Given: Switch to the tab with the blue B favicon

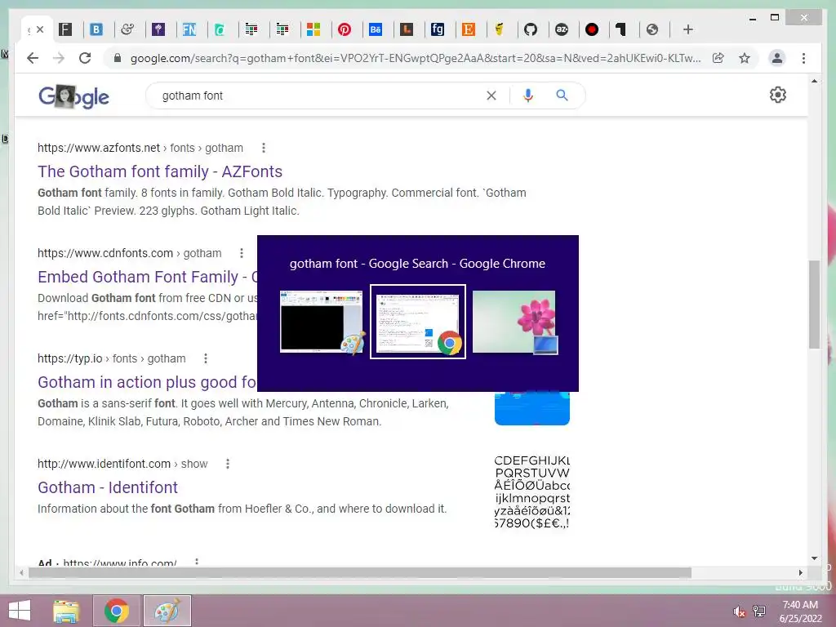Looking at the screenshot, I should (96, 29).
